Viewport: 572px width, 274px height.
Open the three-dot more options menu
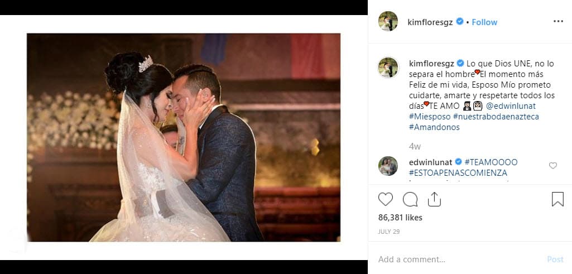click(x=558, y=22)
